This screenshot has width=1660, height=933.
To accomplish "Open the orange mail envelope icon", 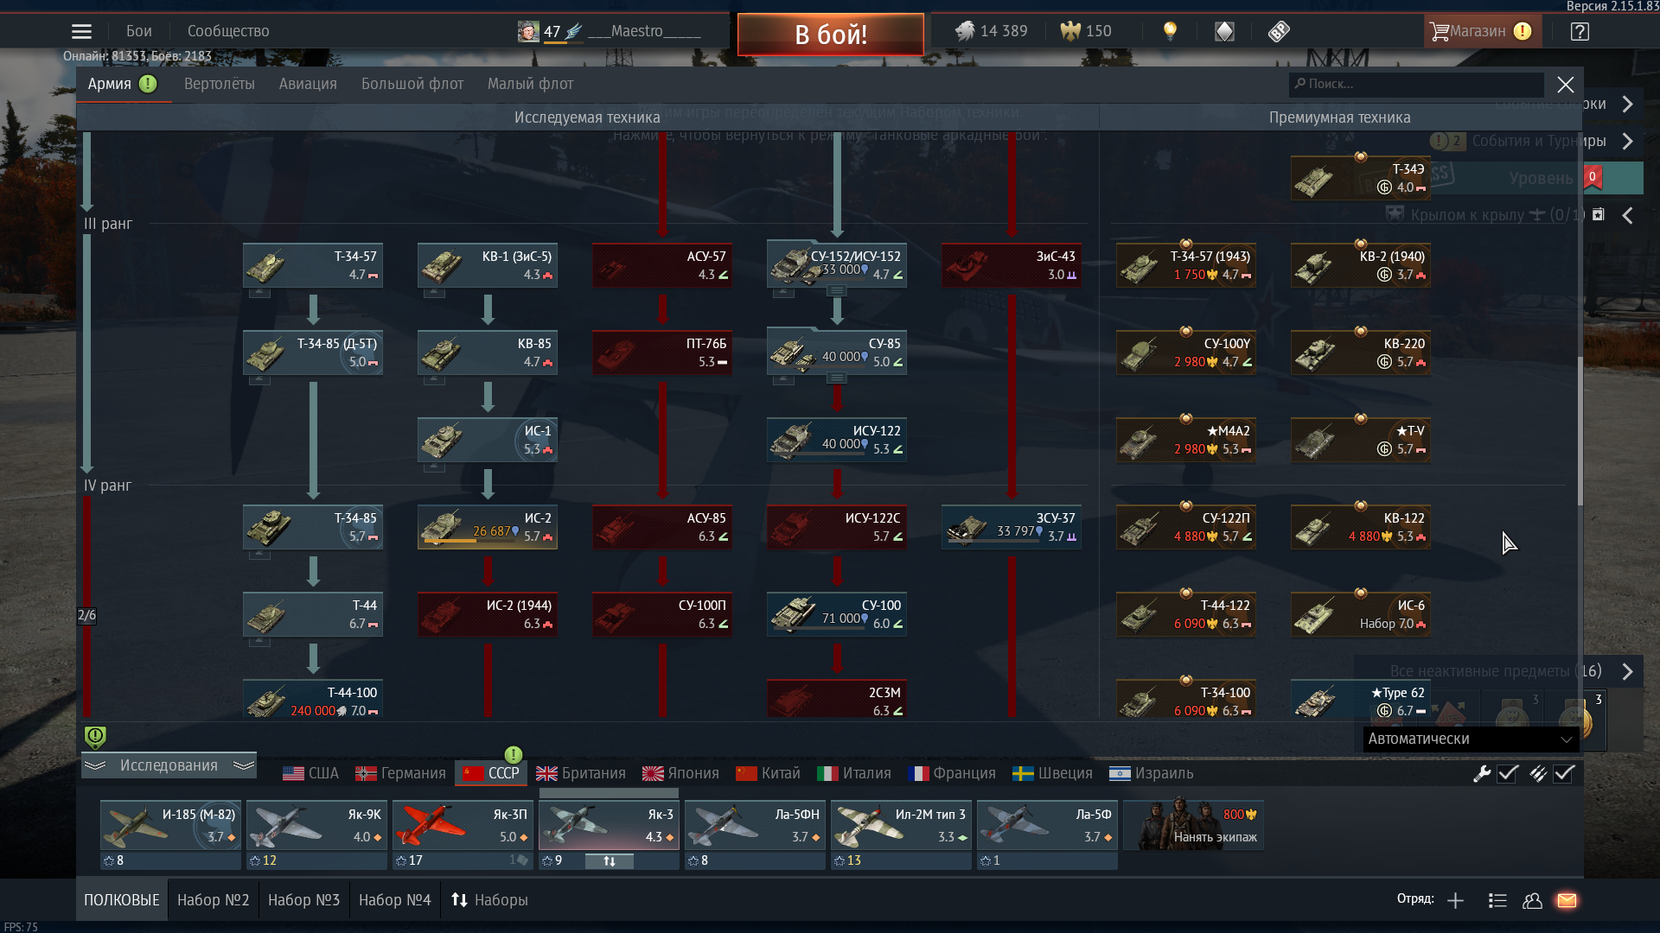I will coord(1567,901).
